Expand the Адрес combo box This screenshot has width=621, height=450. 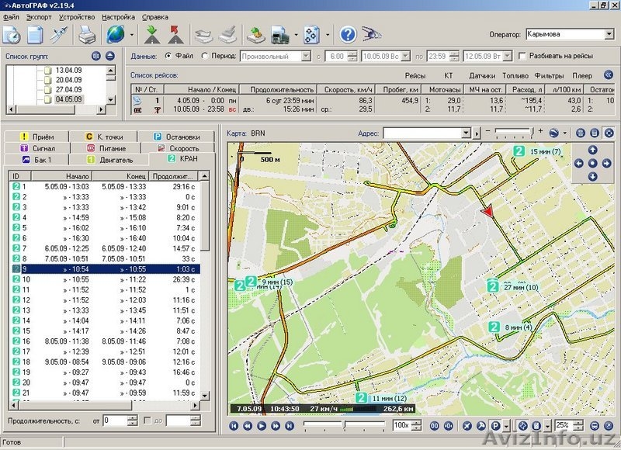[x=466, y=133]
